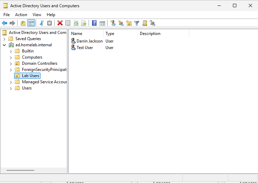Click the Paste clipboard icon
258x183 pixels.
(x=49, y=23)
